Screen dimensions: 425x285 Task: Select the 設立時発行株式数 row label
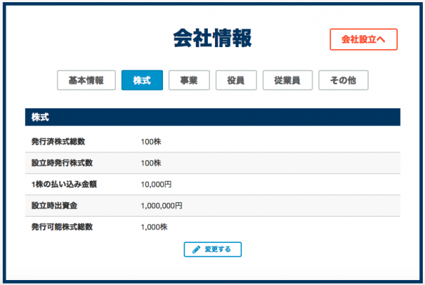[62, 163]
